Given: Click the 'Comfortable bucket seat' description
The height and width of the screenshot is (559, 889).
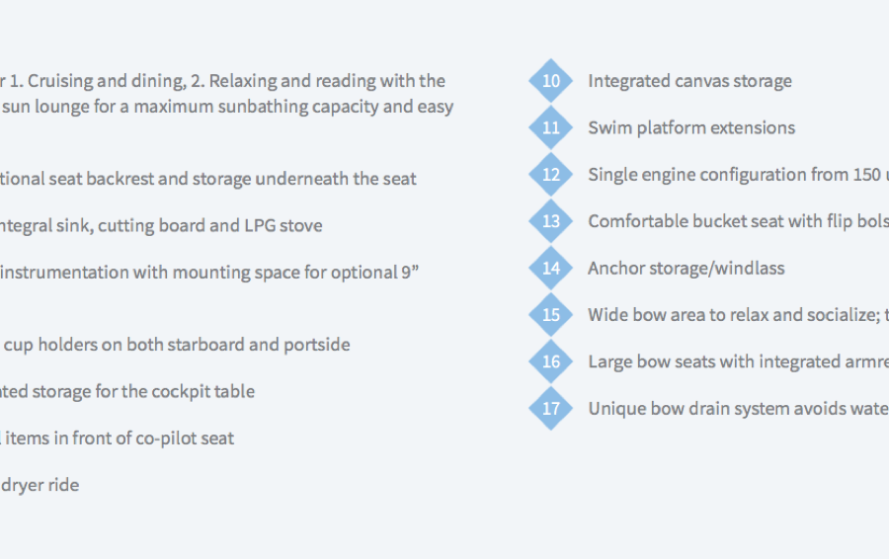Looking at the screenshot, I should (738, 221).
